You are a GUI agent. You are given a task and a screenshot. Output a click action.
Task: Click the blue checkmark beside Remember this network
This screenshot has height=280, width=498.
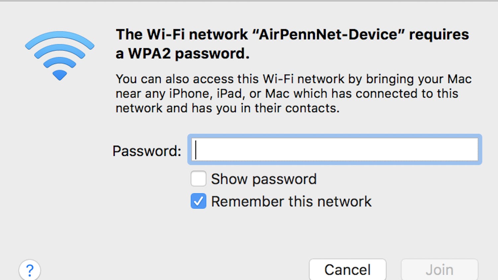[199, 201]
